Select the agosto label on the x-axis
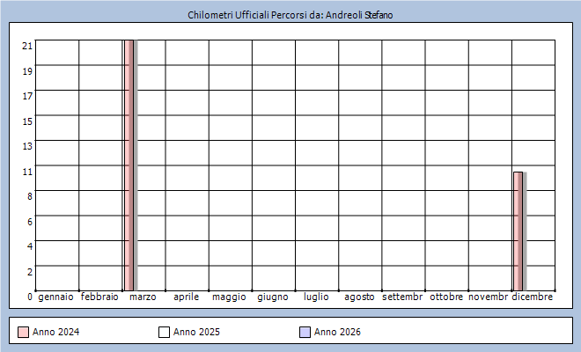Viewport: 581px width, 352px height. [359, 297]
